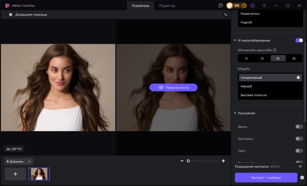307x186 pixels.
Task: Enable the Заострить toggle
Action: point(299,139)
